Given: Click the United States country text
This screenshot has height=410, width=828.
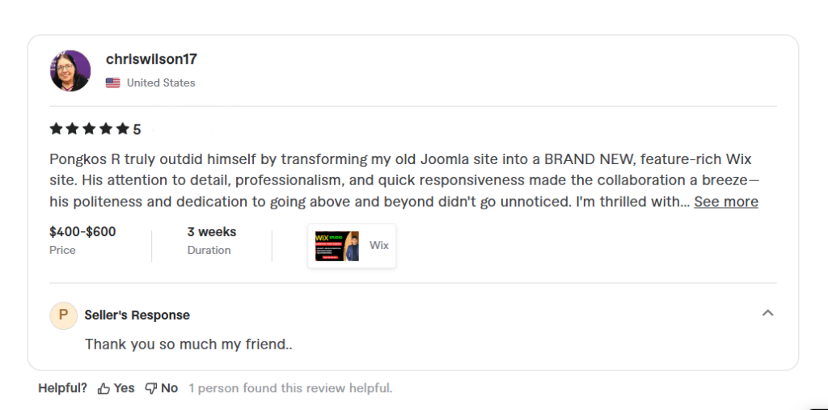Looking at the screenshot, I should pyautogui.click(x=161, y=82).
